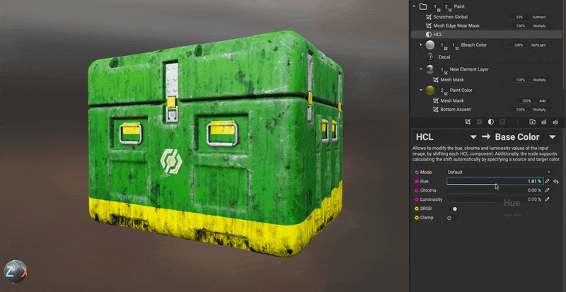Adjust the Hue slider
The width and height of the screenshot is (566, 292).
click(495, 181)
